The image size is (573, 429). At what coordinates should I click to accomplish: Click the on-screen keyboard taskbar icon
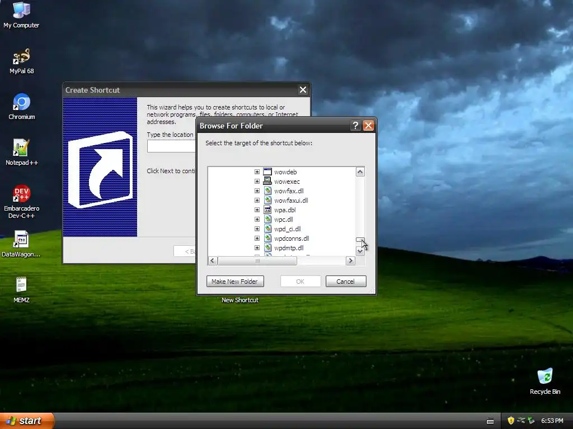490,421
